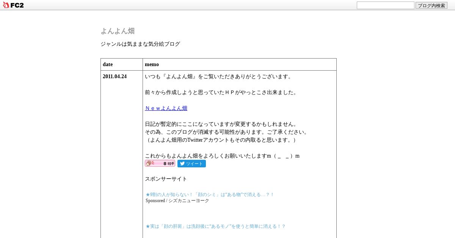Open the 顔の肝斑 sponsored ad link
Viewport: 455px width, 238px height.
coord(215,226)
